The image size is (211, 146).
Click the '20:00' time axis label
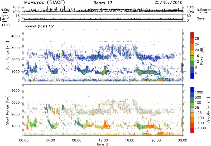[x=156, y=140]
